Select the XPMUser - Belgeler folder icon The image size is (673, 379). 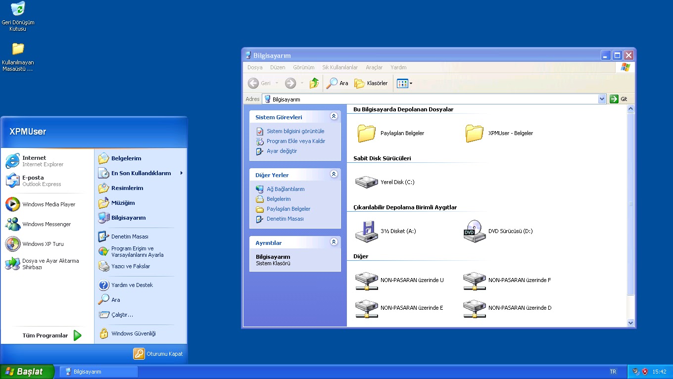coord(474,133)
